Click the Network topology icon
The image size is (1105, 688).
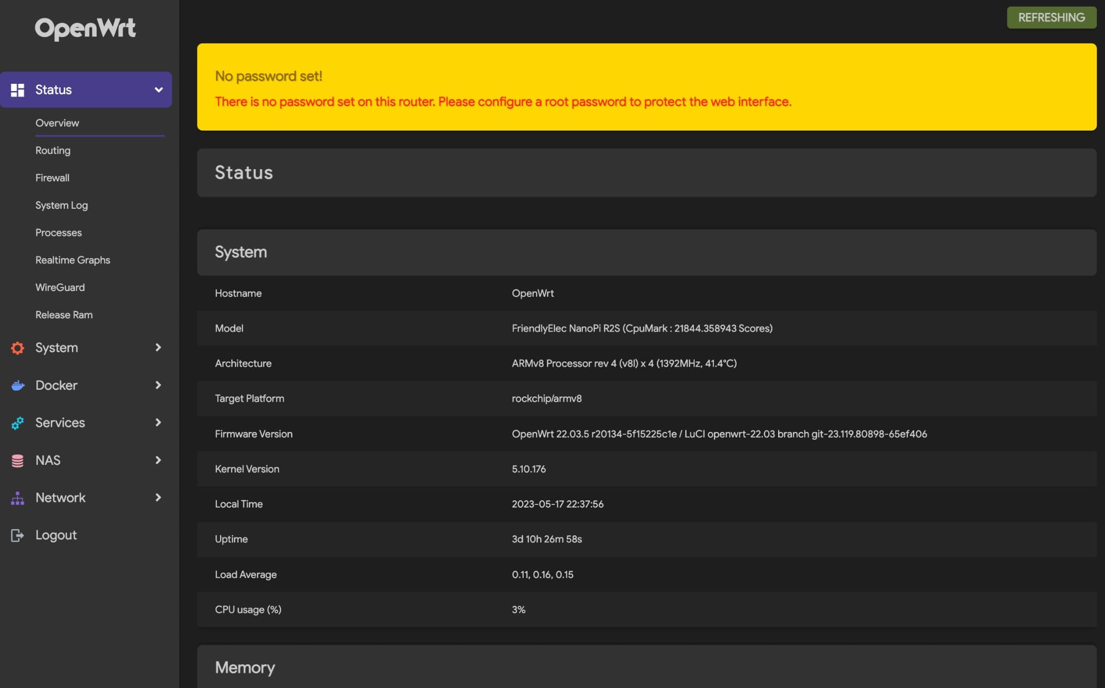(17, 498)
